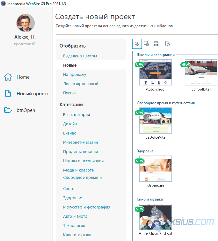
Task: Click the Категории section heading
Action: coord(71,105)
